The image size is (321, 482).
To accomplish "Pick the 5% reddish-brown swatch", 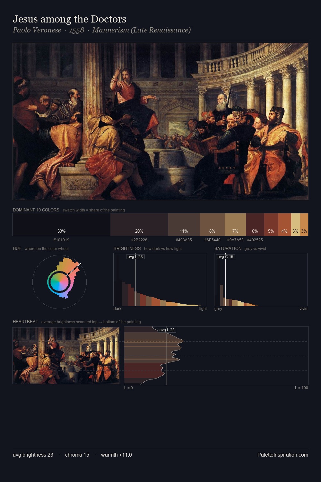I will point(271,225).
